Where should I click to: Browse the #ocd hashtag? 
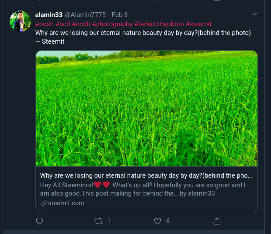point(63,24)
